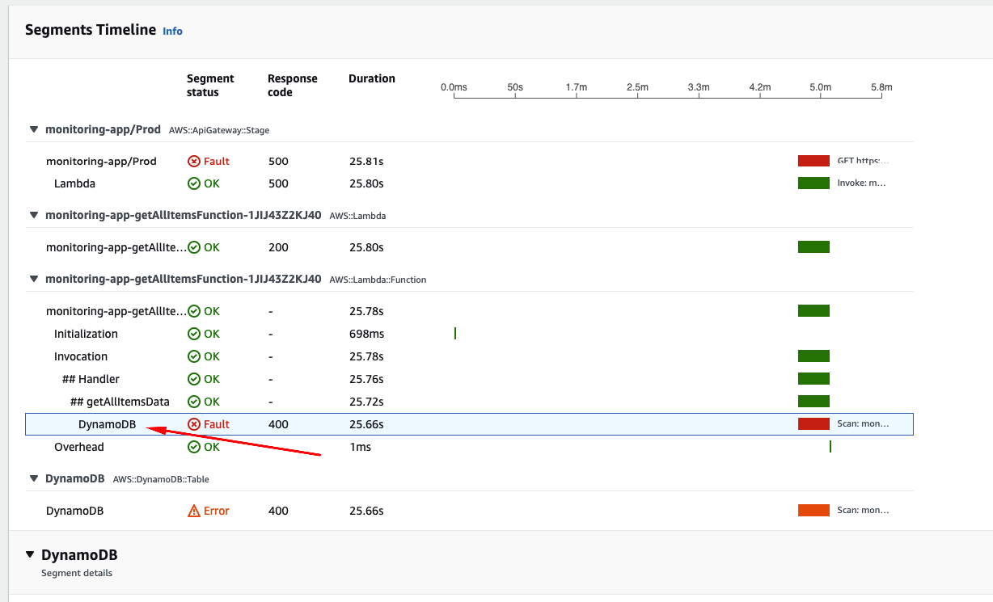The height and width of the screenshot is (602, 993).
Task: Click the OK icon in the 200 response row
Action: coord(193,247)
